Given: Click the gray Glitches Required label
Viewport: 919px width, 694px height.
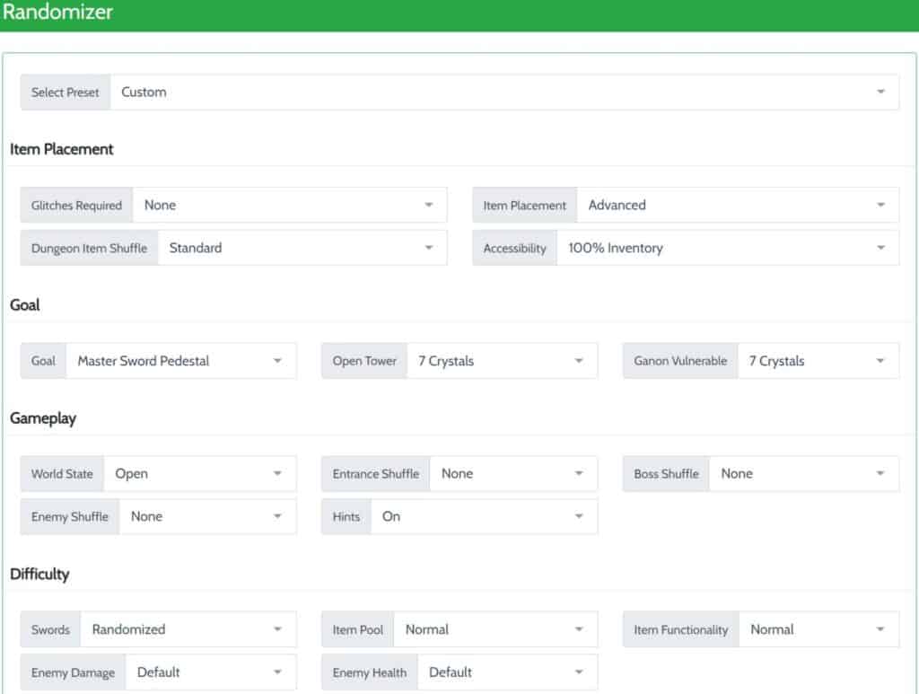Looking at the screenshot, I should [x=77, y=206].
